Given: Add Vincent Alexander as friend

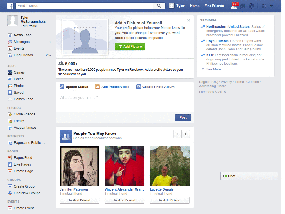Looking at the screenshot, I should coord(124,200).
